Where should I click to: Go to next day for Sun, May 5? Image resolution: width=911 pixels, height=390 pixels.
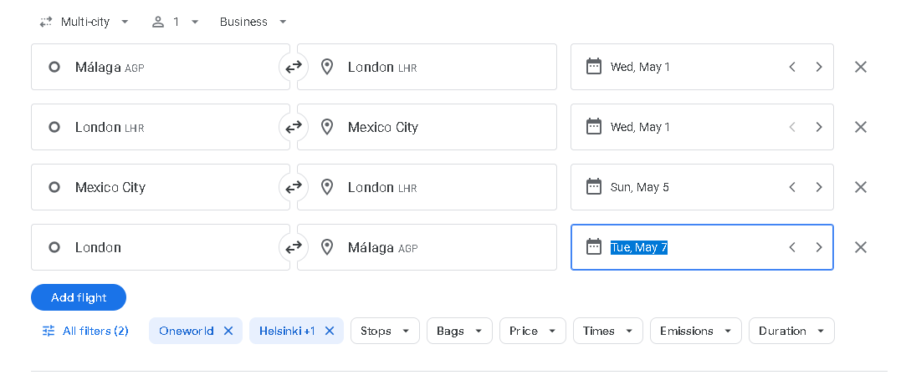click(x=818, y=187)
